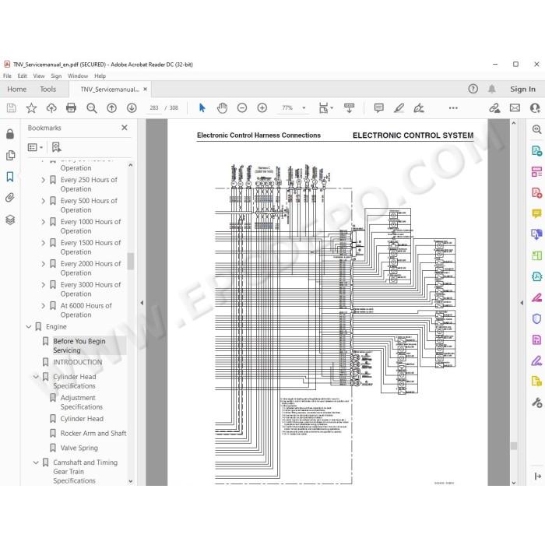Expand Every 1000 Hours of Operation
The height and width of the screenshot is (545, 545).
[43, 222]
